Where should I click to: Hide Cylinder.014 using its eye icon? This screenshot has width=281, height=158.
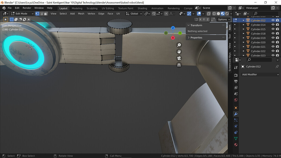273,25
